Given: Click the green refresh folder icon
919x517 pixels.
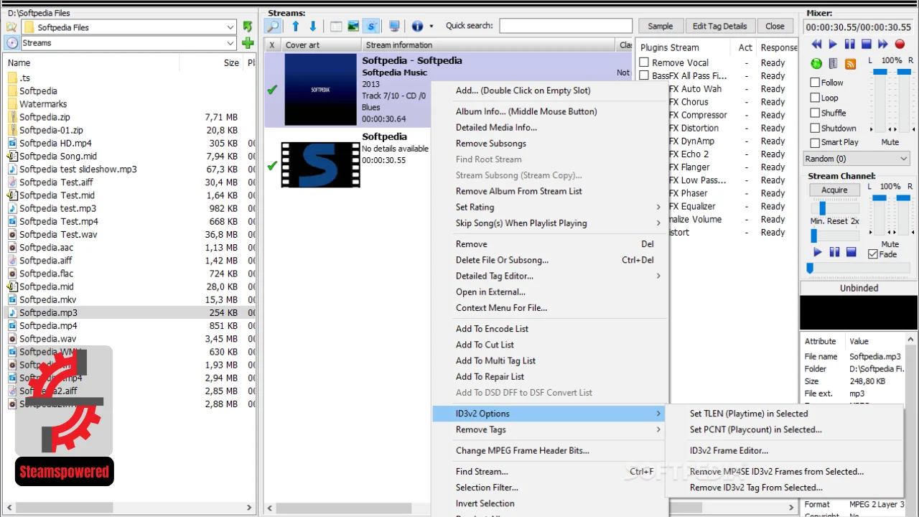Looking at the screenshot, I should tap(248, 27).
